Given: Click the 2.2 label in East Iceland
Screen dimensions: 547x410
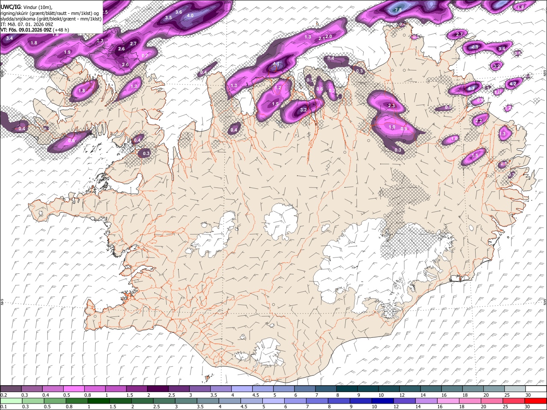Looking at the screenshot, I should click(x=479, y=121).
